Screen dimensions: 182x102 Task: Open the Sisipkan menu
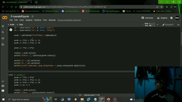[29, 20]
